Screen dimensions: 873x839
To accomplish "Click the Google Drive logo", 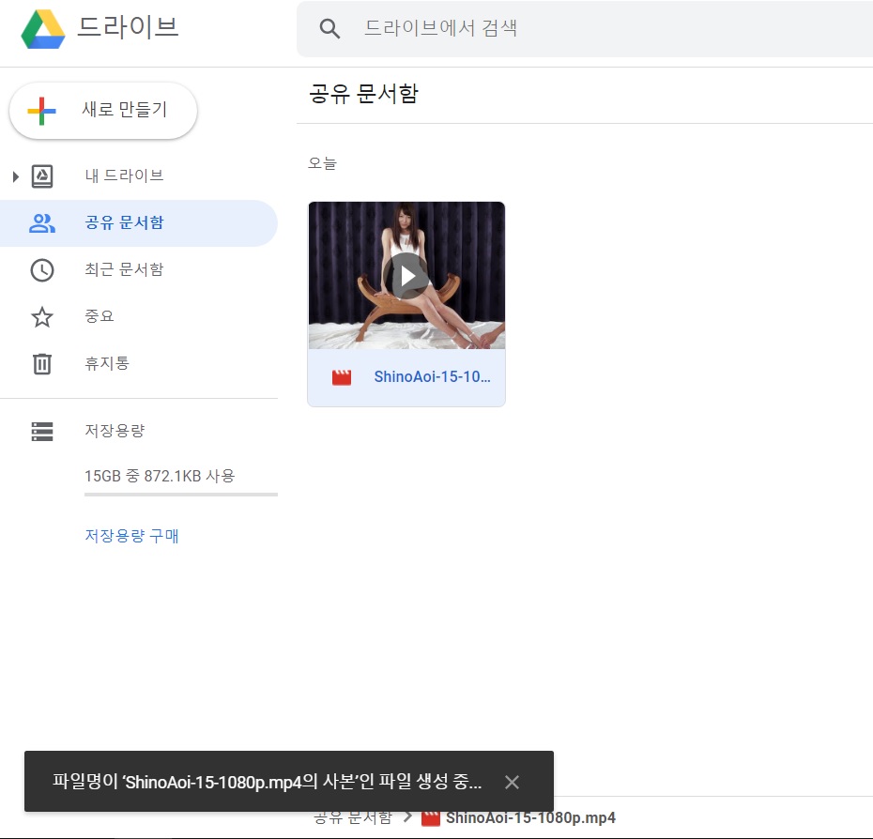I will pyautogui.click(x=43, y=29).
